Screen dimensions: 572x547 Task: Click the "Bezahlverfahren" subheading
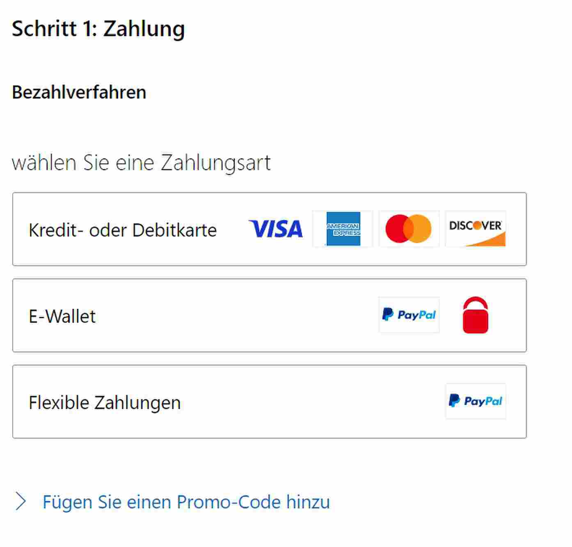click(x=79, y=92)
